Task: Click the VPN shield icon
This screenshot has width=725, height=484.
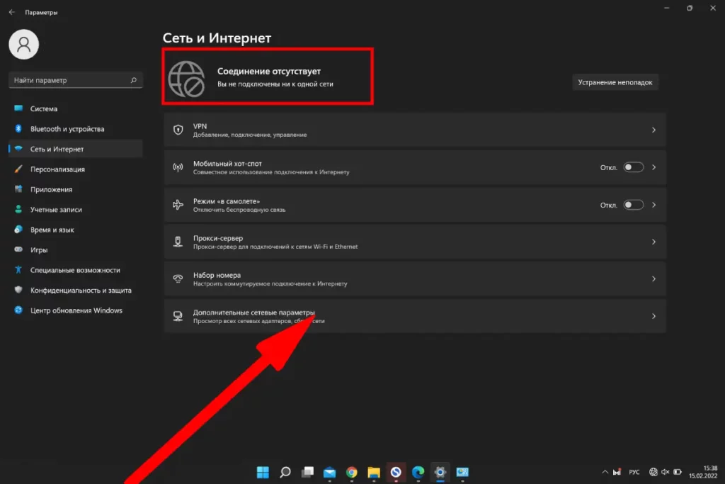Action: coord(178,130)
